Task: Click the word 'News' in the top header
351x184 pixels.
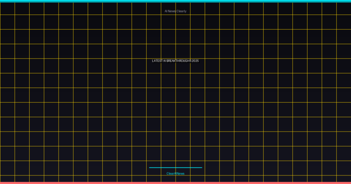Action: [x=172, y=11]
